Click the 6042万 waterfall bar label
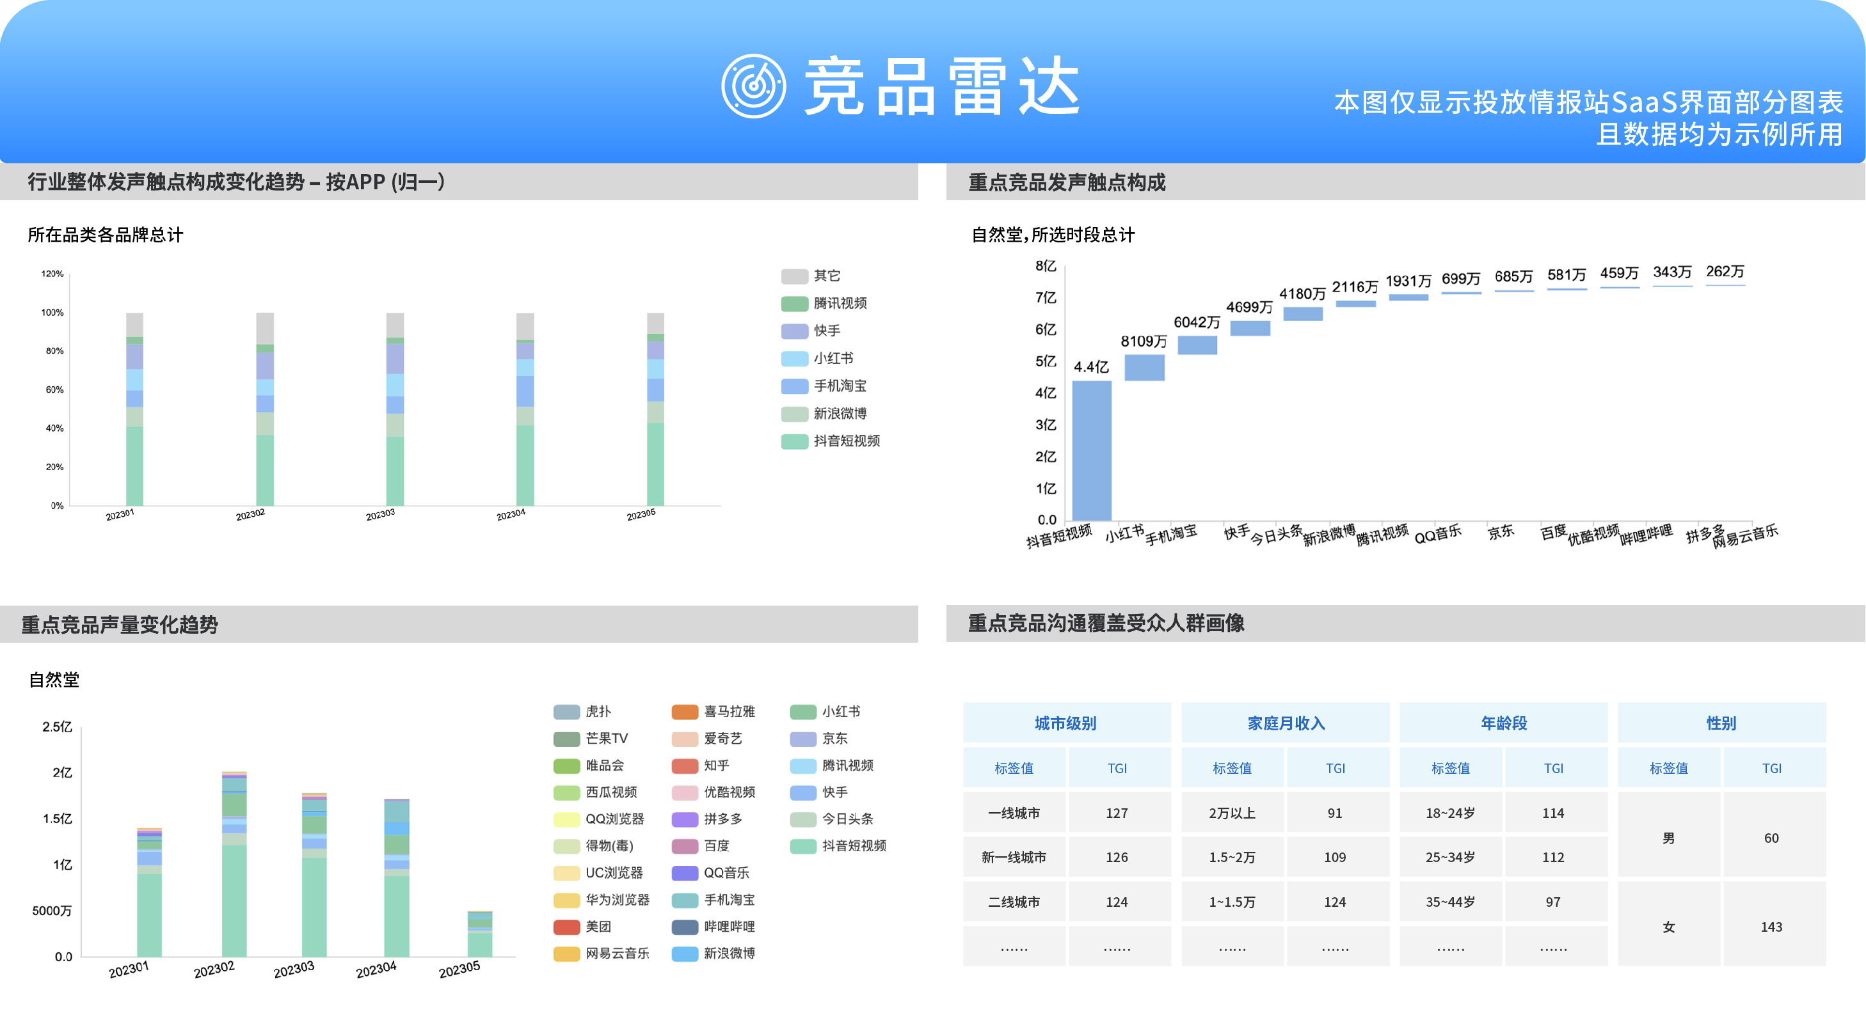 point(1197,322)
